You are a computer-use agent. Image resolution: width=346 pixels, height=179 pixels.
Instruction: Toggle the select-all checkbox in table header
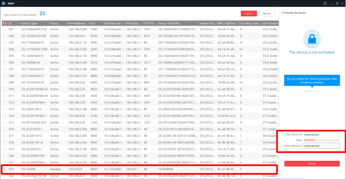(x=5, y=23)
